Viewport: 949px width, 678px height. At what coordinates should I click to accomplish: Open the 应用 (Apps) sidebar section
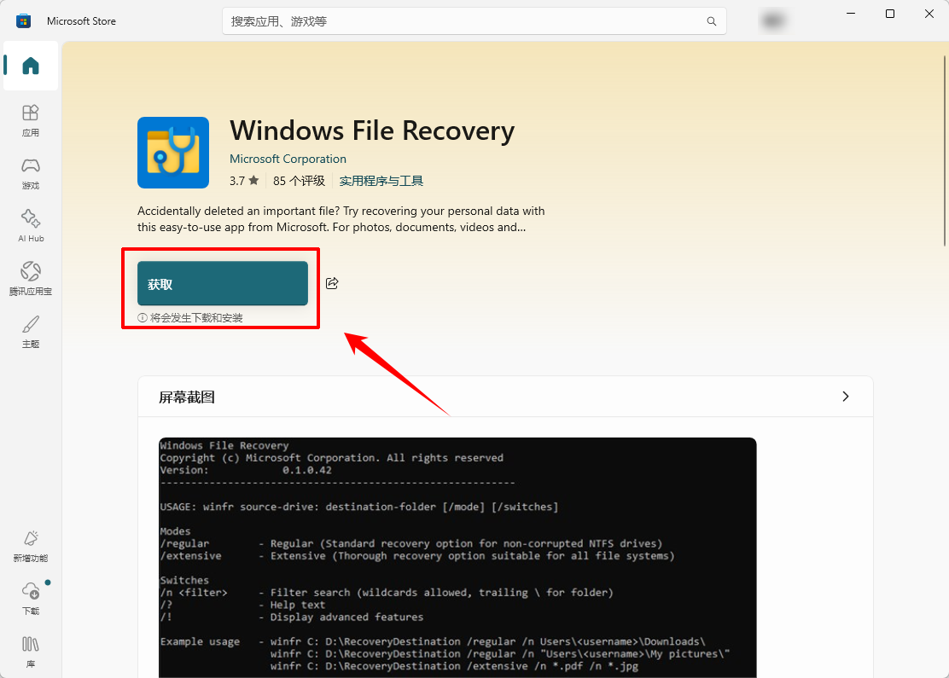pos(30,121)
